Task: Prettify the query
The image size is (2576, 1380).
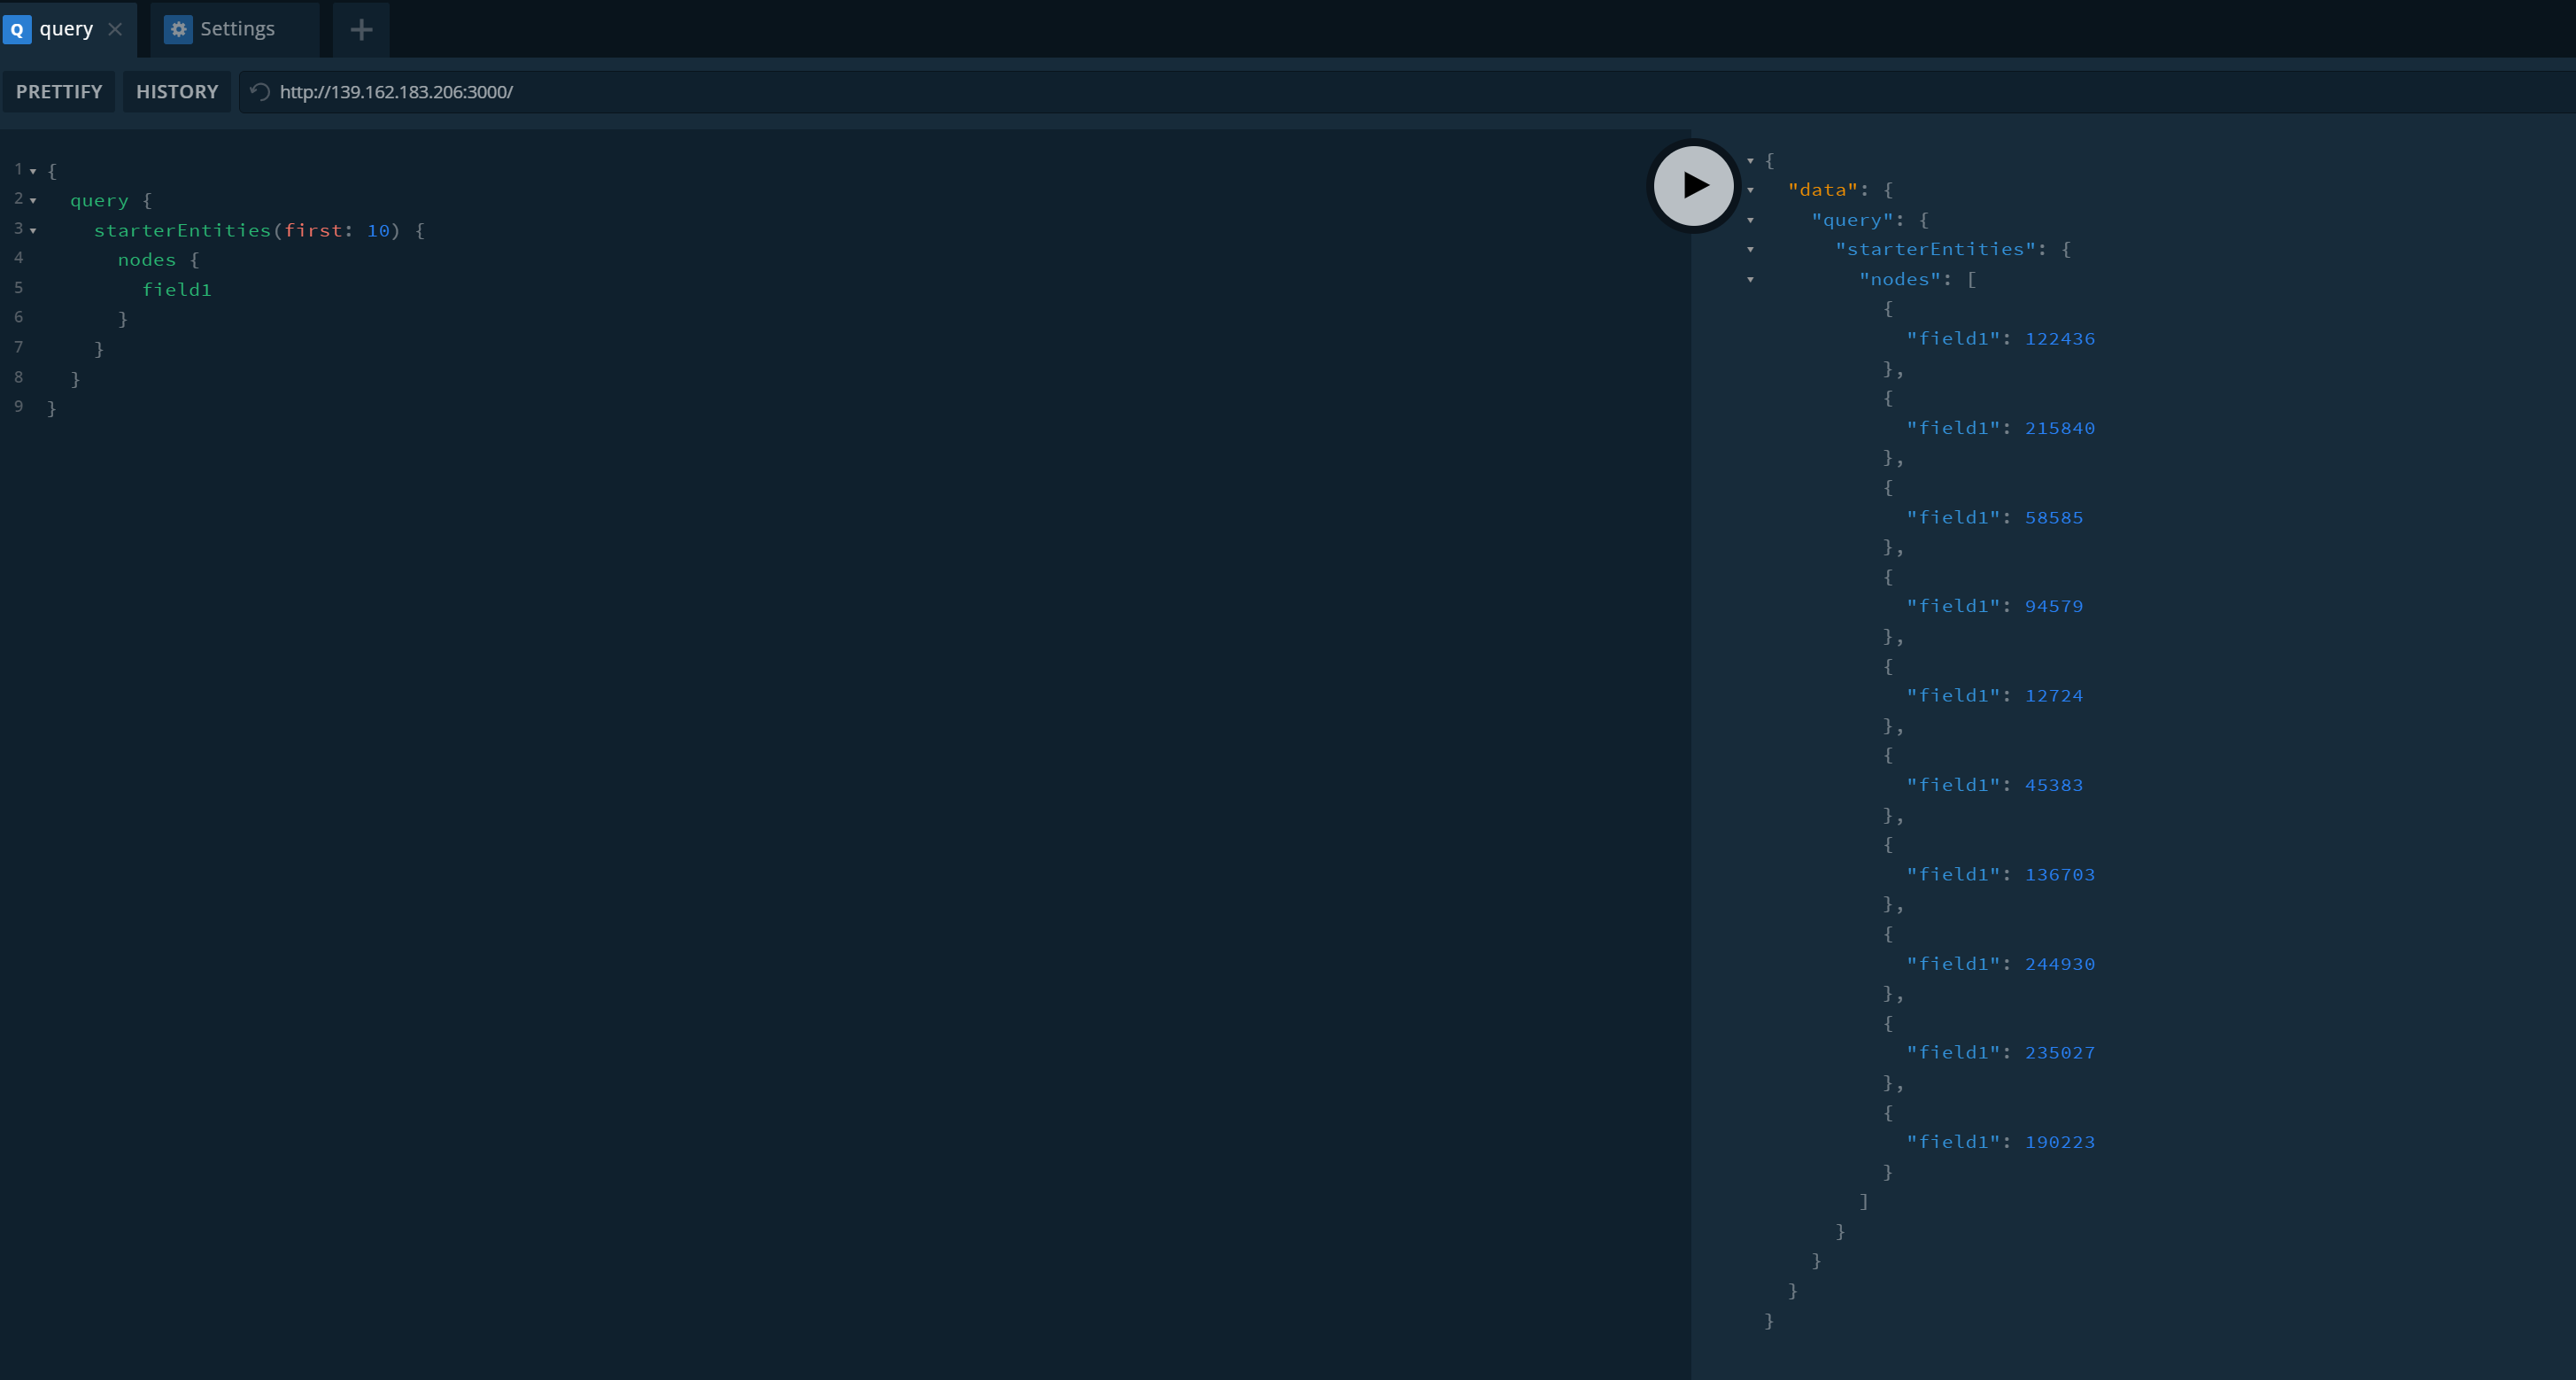Action: pos(59,92)
